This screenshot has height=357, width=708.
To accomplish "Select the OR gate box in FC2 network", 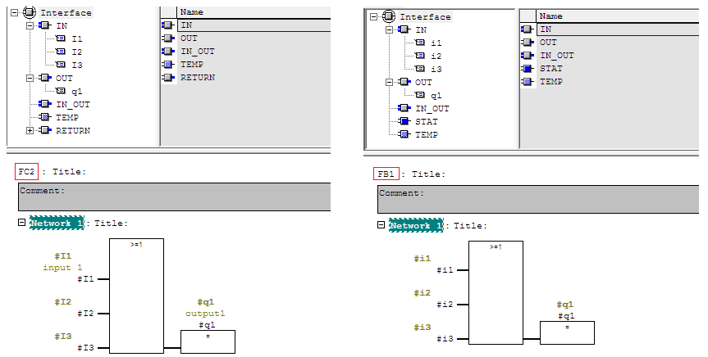I will [136, 295].
